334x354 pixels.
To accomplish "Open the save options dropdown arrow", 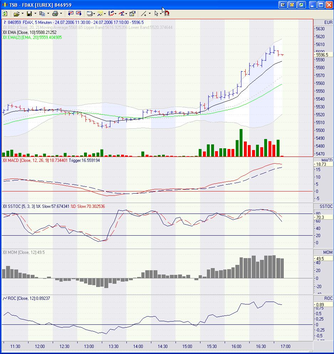I will (35, 13).
